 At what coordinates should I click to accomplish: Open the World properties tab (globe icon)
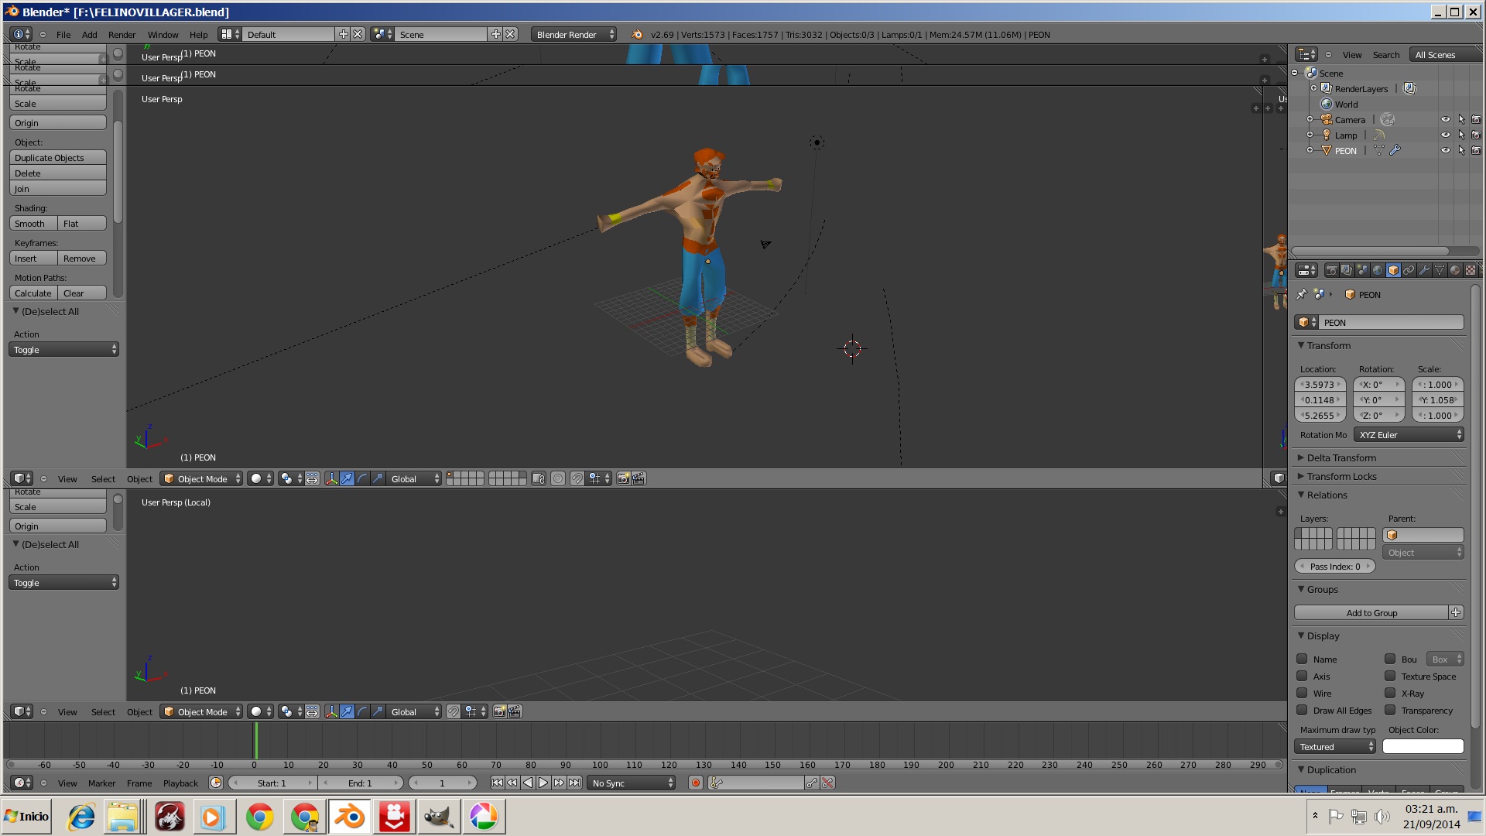[x=1378, y=270]
